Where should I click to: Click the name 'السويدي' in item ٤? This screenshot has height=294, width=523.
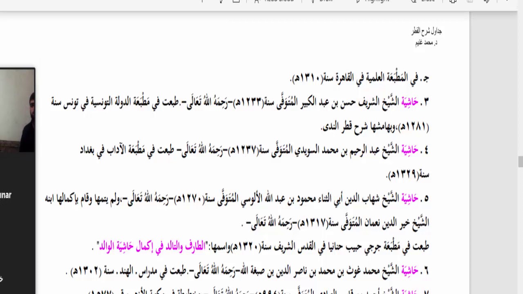306,150
